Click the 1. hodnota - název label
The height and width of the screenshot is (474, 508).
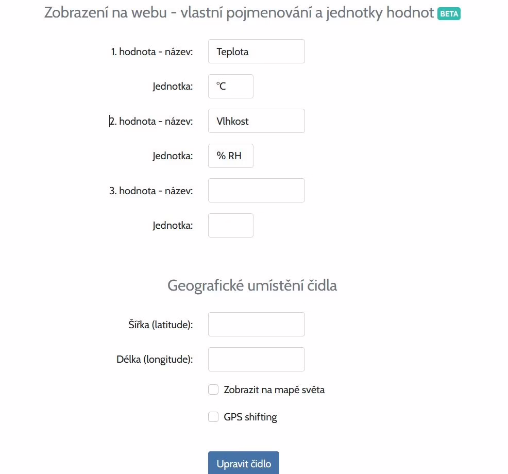[x=152, y=52]
